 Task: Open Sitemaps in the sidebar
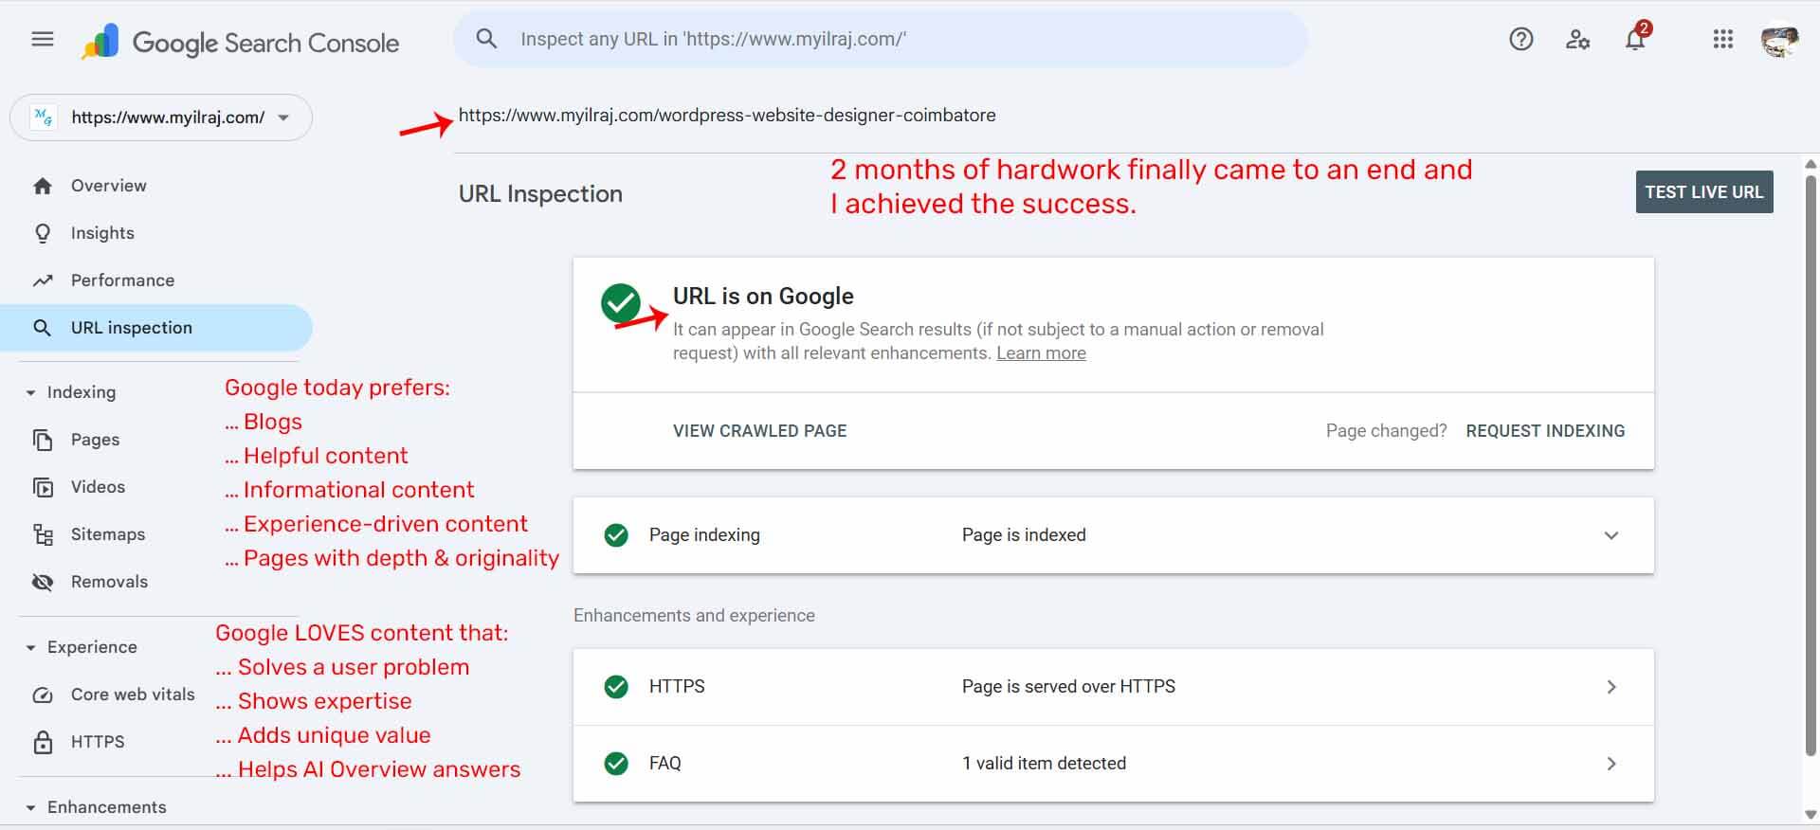[x=107, y=534]
